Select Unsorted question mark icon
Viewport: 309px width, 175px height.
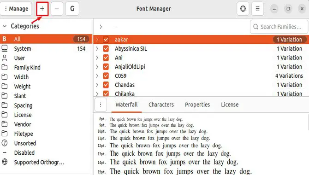point(5,143)
